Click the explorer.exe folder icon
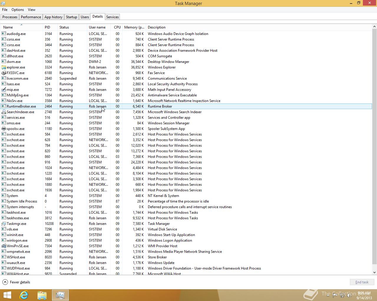Screen dimensions: 377x301 [4, 67]
